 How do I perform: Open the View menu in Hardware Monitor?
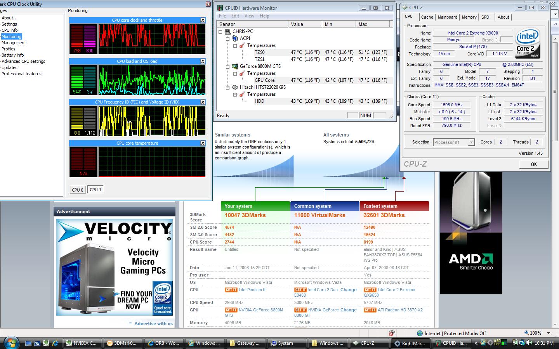point(249,16)
